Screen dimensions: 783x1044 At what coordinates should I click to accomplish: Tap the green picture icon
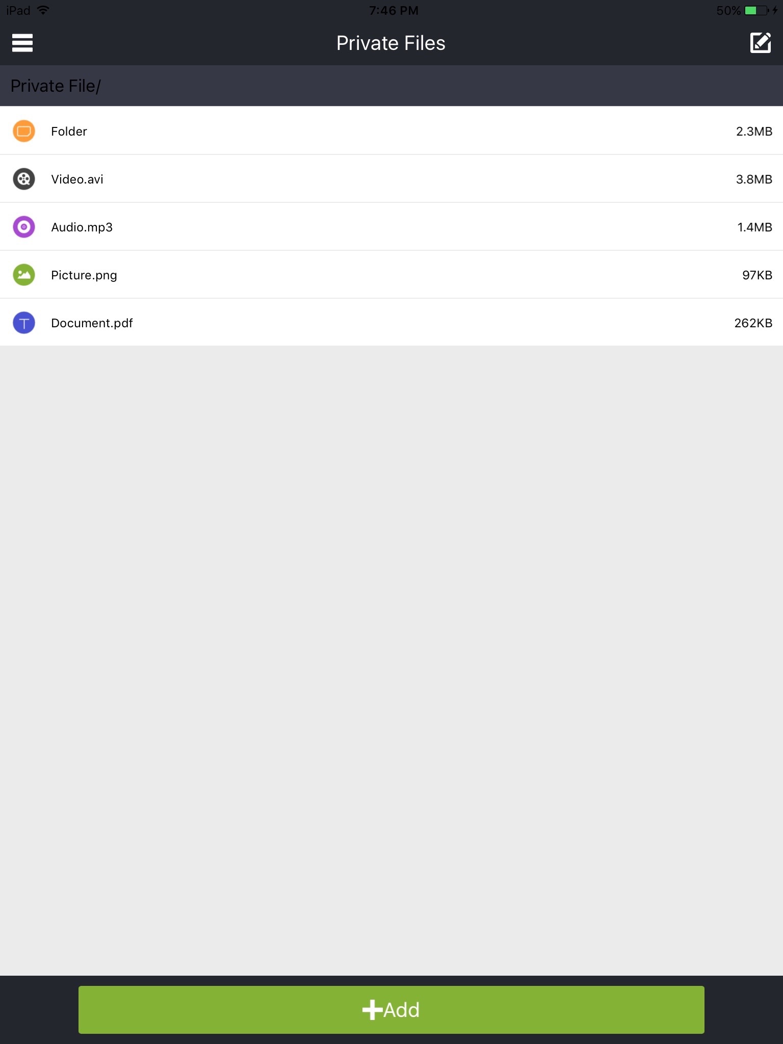24,275
